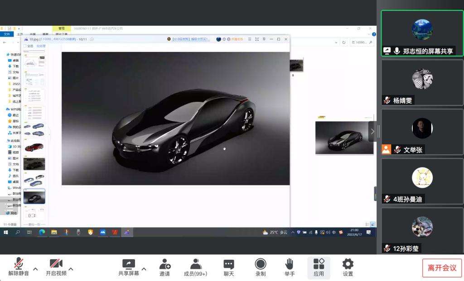The image size is (464, 281).
Task: Select WPS网盘 in Explorer navigation
Action: [13, 109]
